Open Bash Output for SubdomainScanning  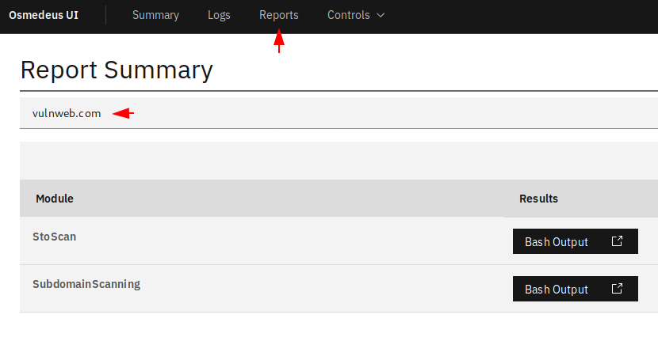tap(576, 289)
